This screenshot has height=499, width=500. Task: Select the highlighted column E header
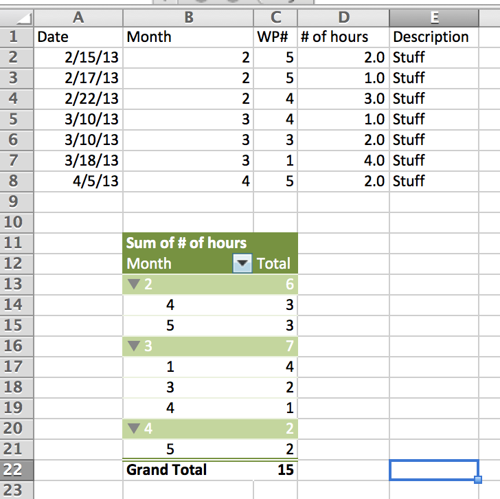tap(434, 18)
